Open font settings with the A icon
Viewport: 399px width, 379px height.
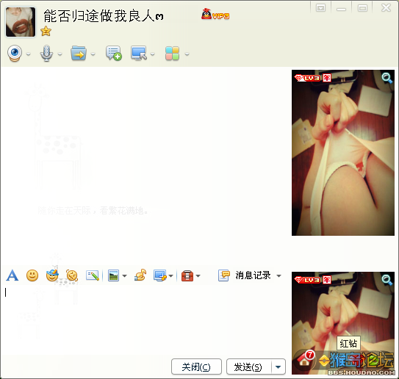[x=12, y=275]
